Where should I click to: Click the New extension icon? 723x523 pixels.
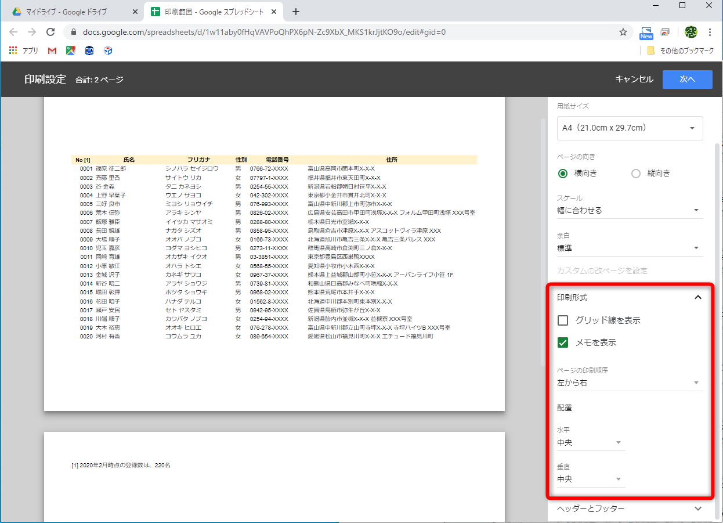point(646,33)
